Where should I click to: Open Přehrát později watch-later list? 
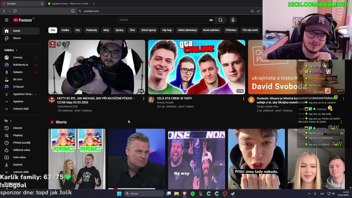tap(21, 143)
